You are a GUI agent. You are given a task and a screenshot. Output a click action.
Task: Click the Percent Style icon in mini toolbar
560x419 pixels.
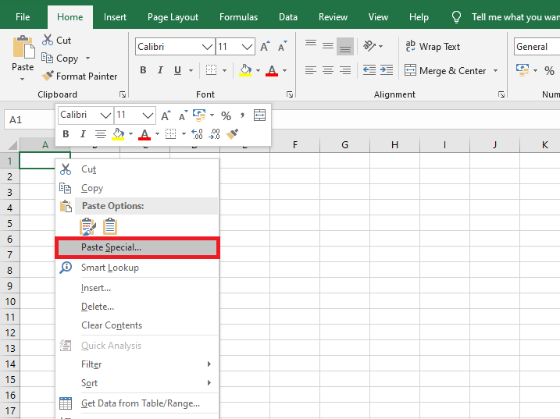[x=226, y=115]
